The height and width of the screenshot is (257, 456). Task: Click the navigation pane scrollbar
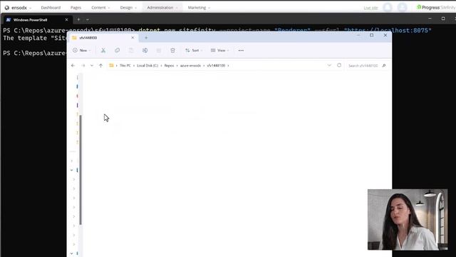point(81,170)
